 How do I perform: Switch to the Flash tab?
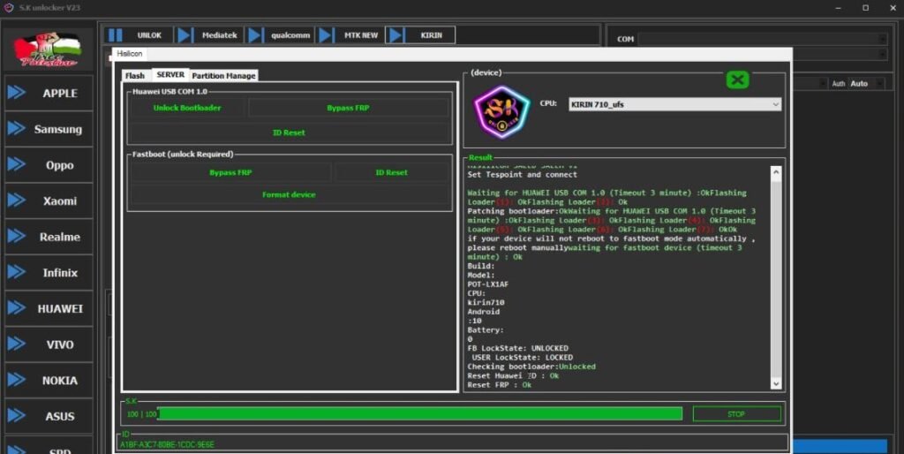(135, 76)
